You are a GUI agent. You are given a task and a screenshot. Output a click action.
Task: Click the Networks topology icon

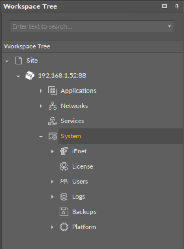coord(53,106)
